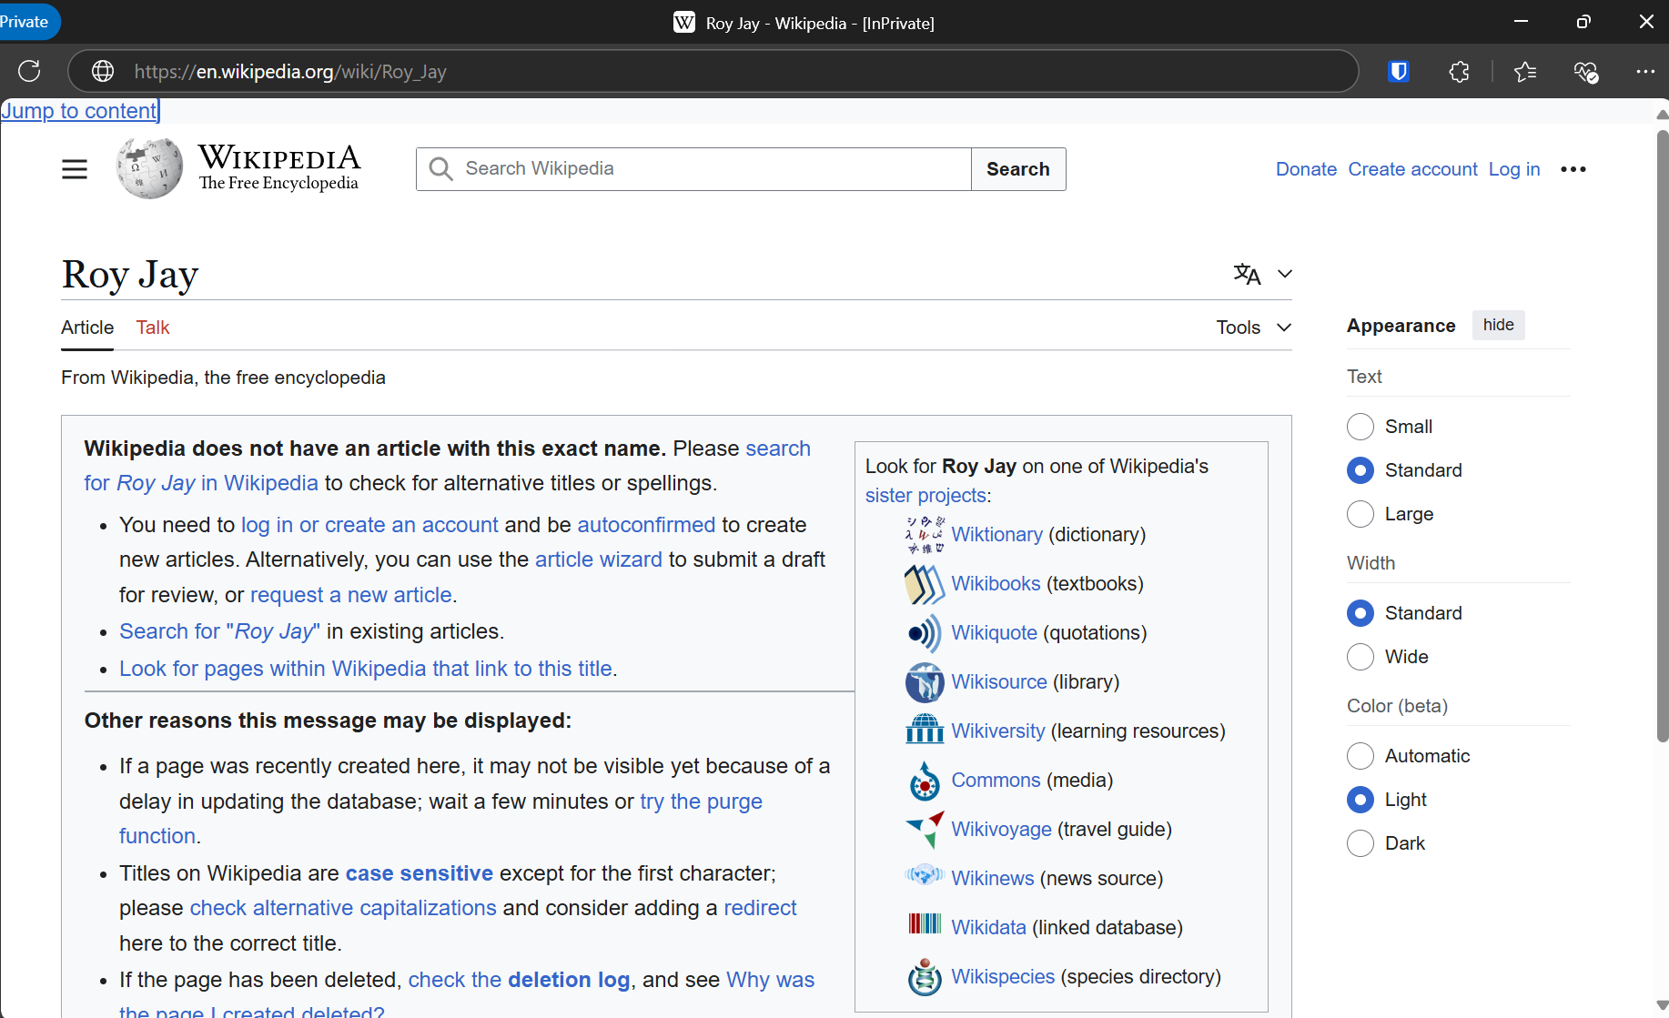The width and height of the screenshot is (1669, 1018).
Task: Select Dark color mode
Action: pos(1360,843)
